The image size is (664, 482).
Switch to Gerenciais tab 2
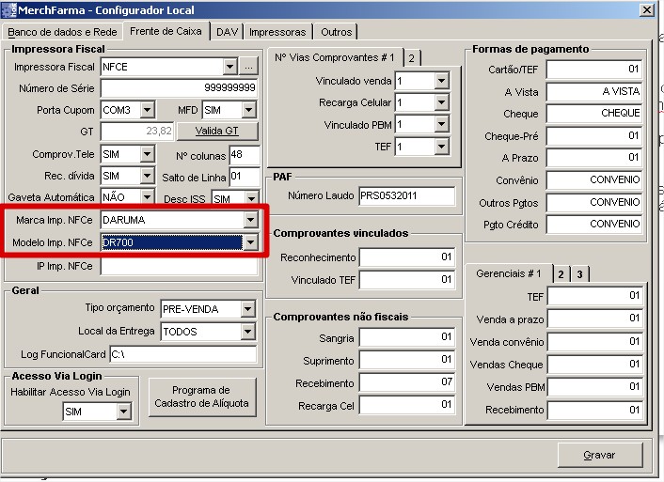561,273
